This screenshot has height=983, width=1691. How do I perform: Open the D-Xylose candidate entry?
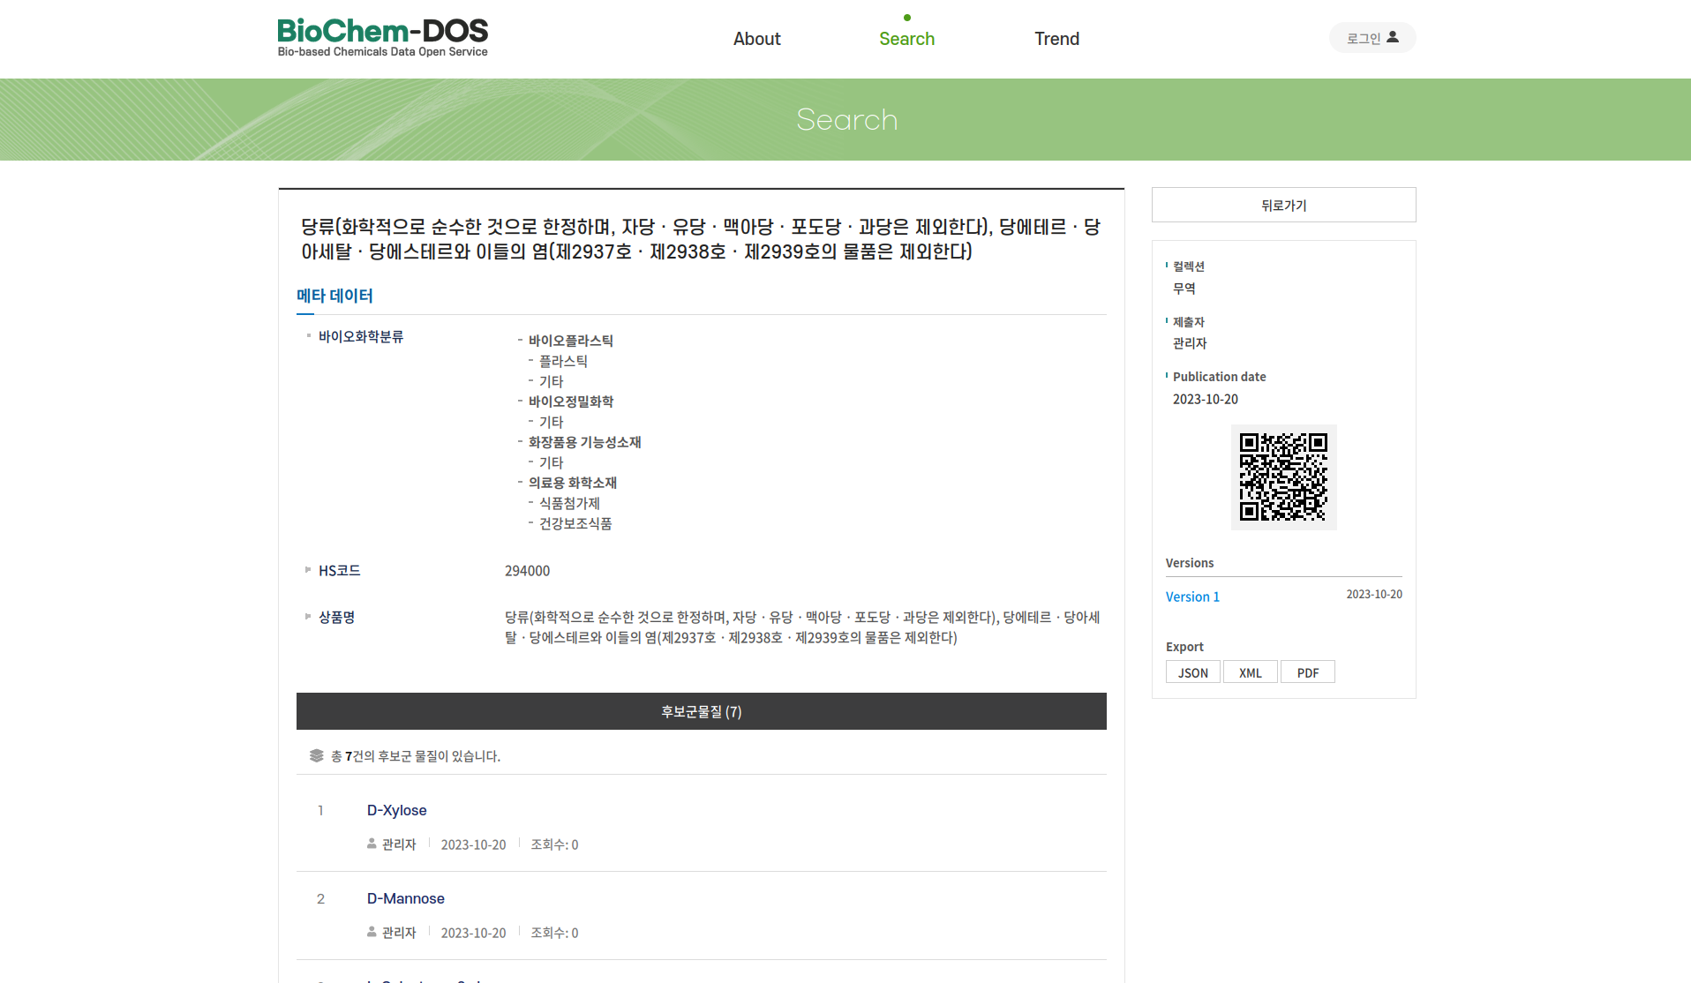[x=396, y=810]
